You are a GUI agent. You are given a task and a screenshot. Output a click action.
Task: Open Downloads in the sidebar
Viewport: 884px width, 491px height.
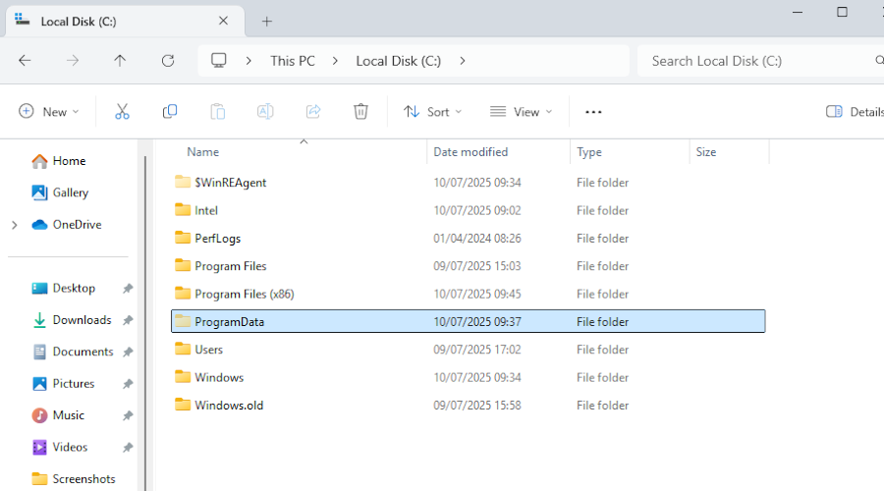[x=82, y=320]
